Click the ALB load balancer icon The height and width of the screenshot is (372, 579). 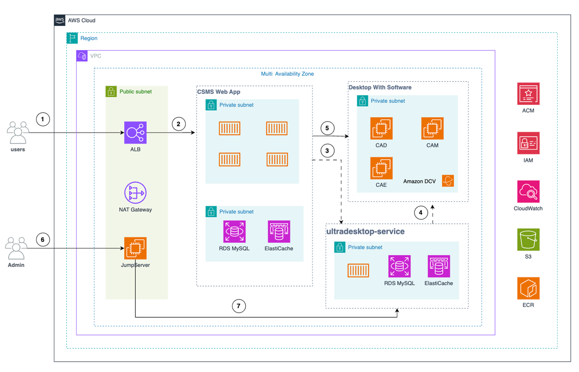click(135, 132)
